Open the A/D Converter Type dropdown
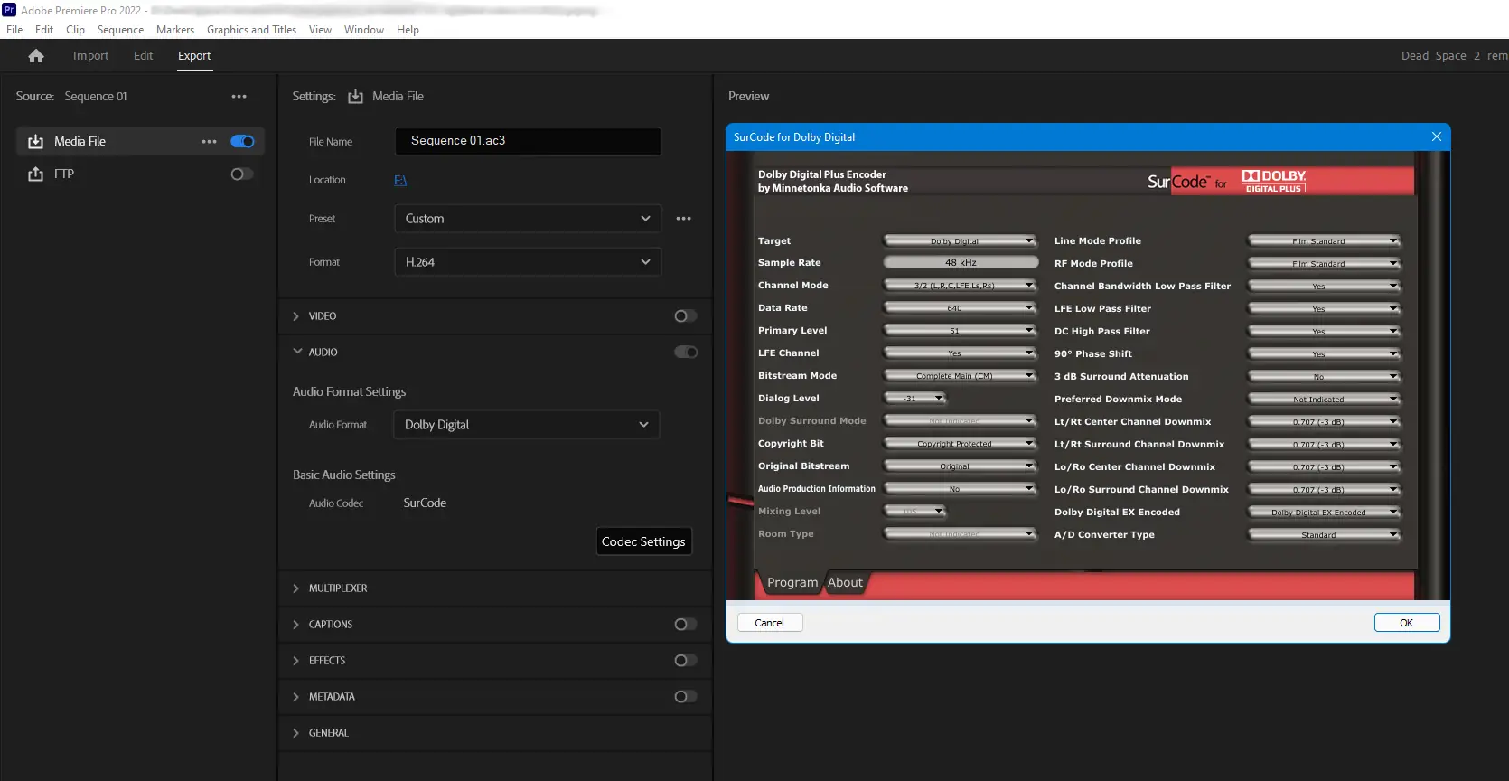Screen dimensions: 1509x781 [x=1324, y=535]
